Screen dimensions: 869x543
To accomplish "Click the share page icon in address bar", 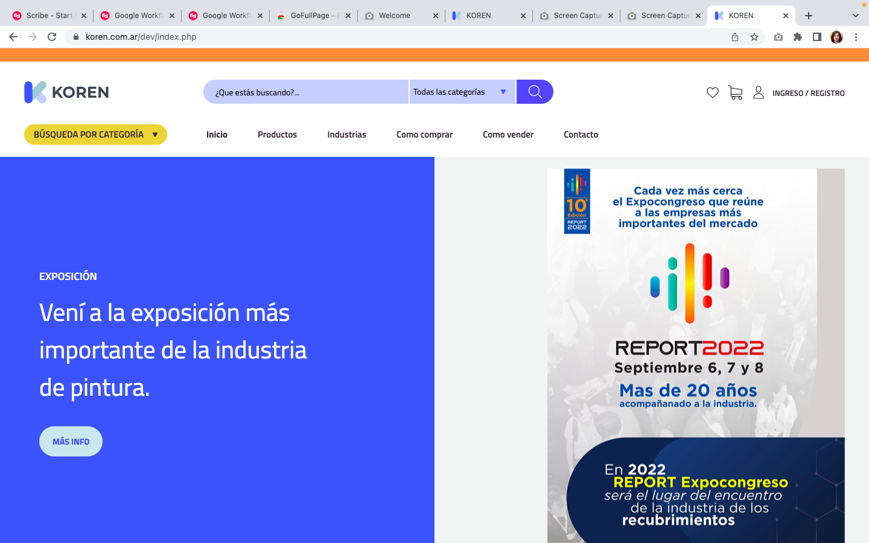I will (735, 37).
